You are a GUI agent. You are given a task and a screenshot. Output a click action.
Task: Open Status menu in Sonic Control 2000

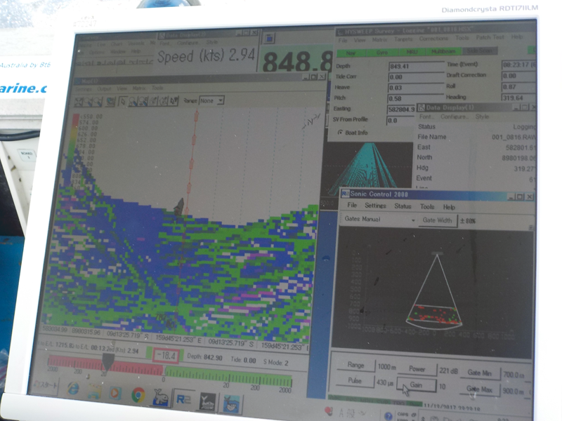(x=403, y=206)
